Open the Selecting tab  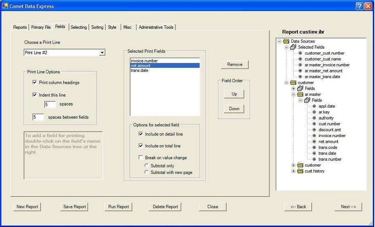pos(79,27)
